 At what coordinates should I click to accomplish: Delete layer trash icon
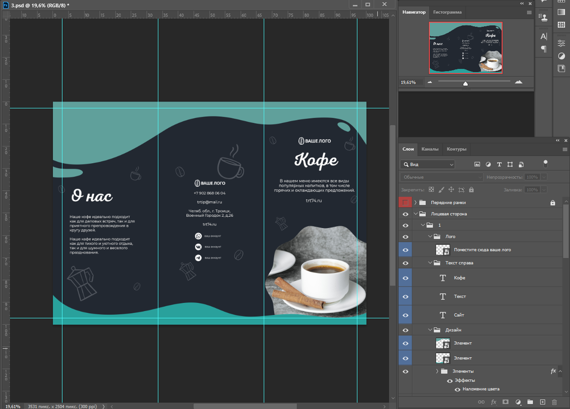554,402
